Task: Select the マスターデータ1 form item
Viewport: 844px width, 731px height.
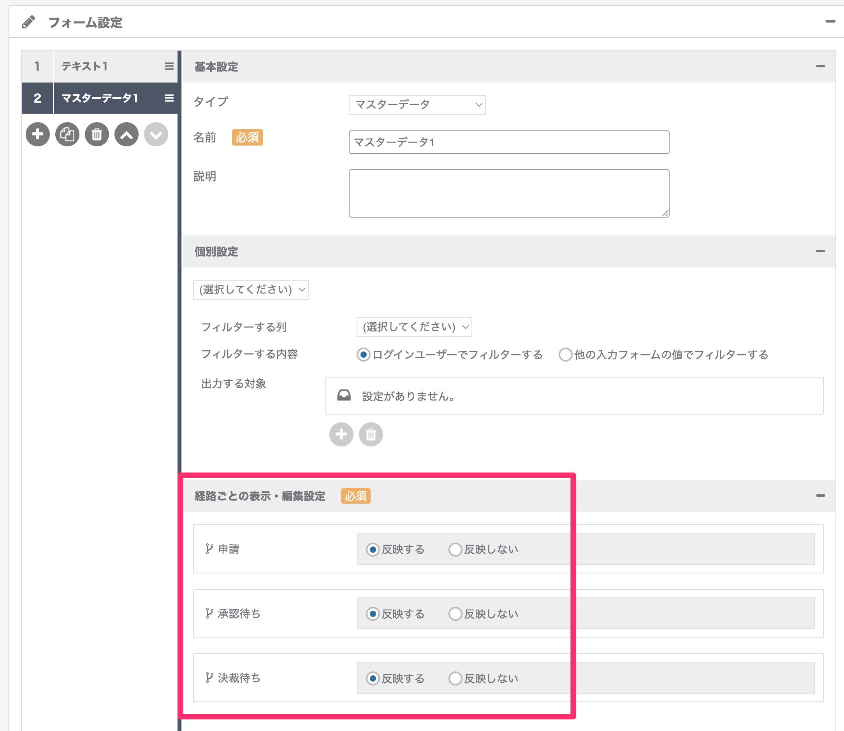Action: pyautogui.click(x=100, y=98)
